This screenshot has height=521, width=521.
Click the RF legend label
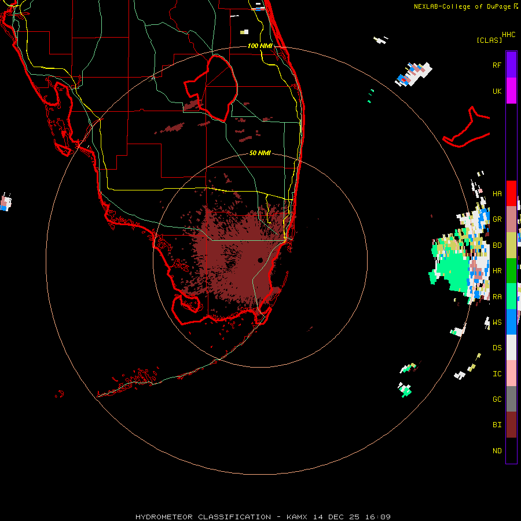497,65
